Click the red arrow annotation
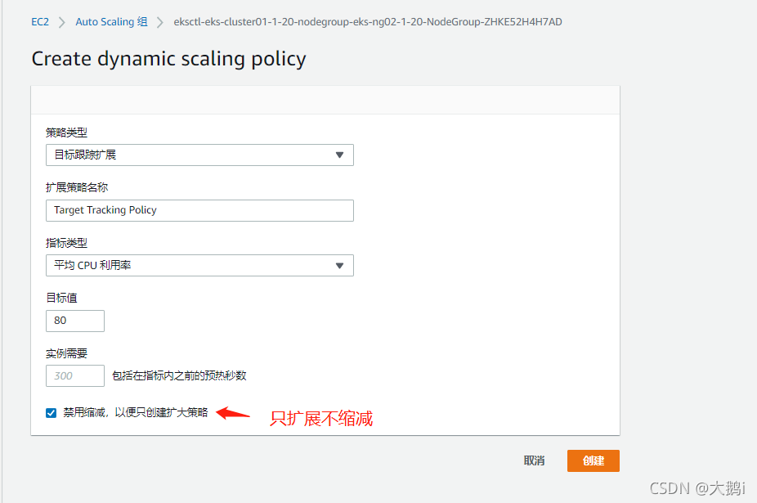This screenshot has height=503, width=757. (x=232, y=414)
